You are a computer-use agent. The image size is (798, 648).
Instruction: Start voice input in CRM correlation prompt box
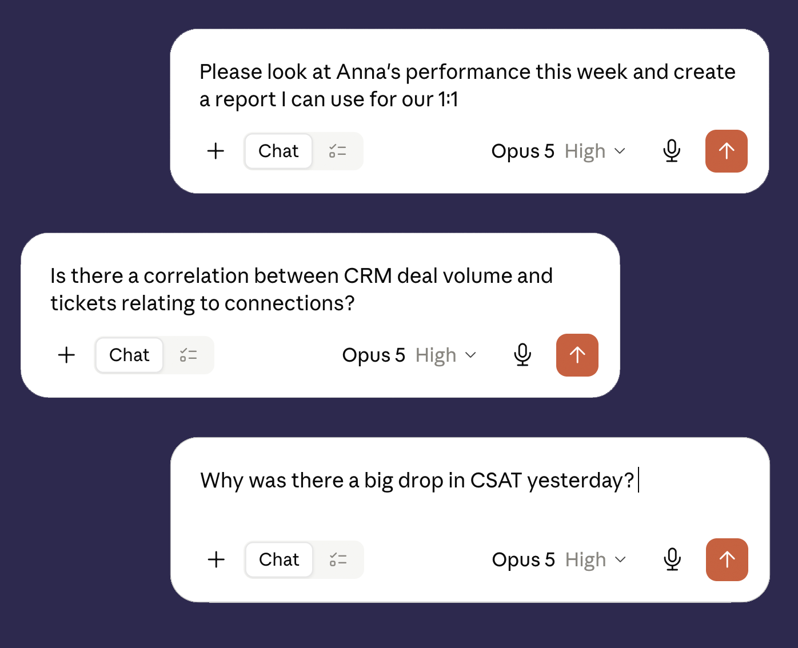(522, 355)
